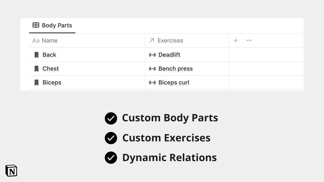
Task: Click the Notion logo icon
Action: click(11, 171)
